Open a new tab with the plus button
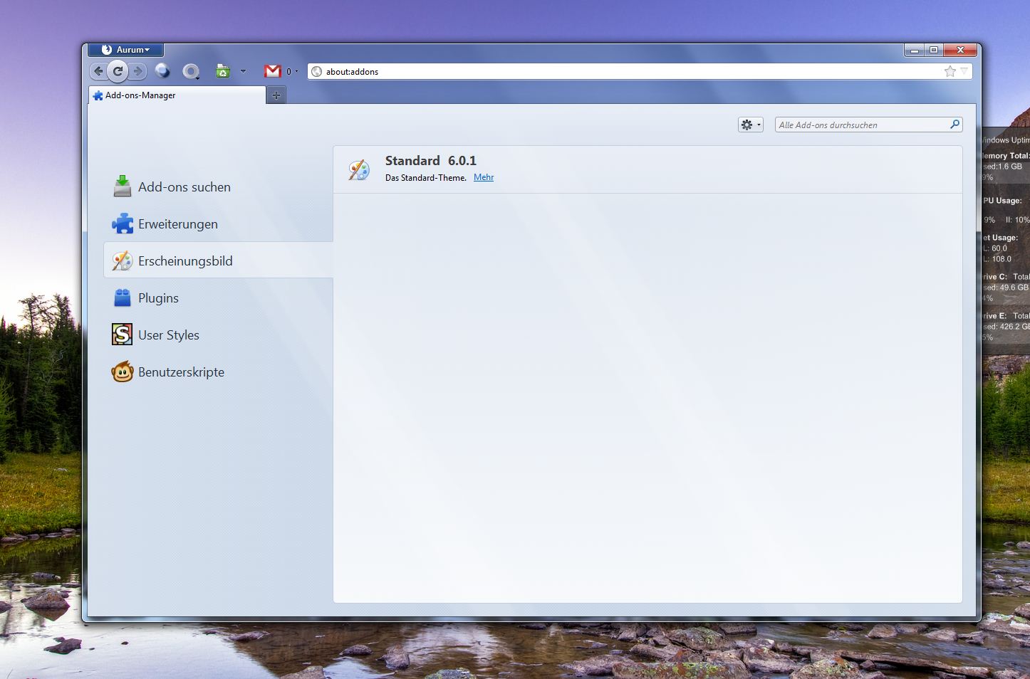The width and height of the screenshot is (1030, 679). 276,95
